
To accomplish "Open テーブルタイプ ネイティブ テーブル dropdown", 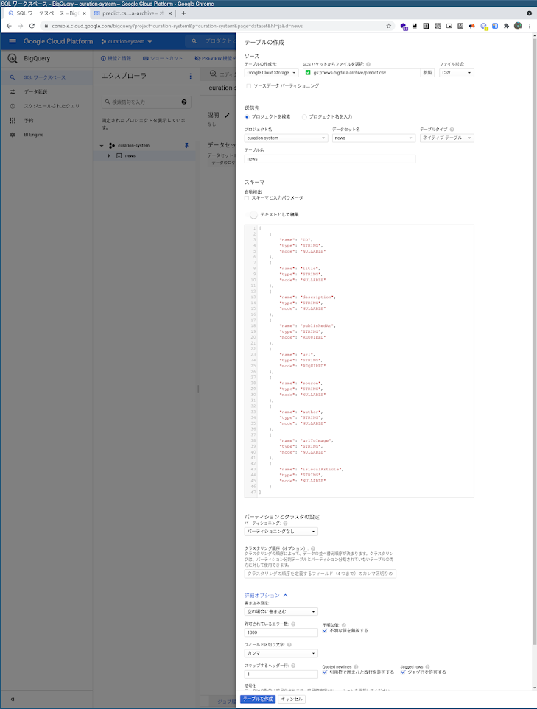I will (447, 138).
